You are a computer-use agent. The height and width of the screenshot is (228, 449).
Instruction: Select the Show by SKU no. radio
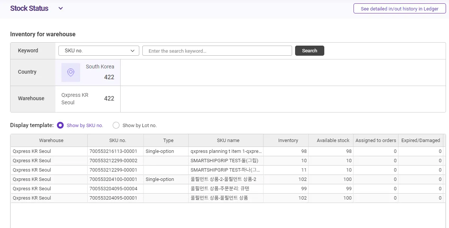[60, 126]
